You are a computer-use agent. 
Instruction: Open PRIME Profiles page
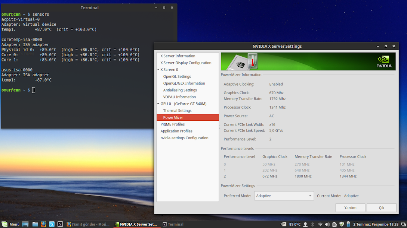click(172, 124)
